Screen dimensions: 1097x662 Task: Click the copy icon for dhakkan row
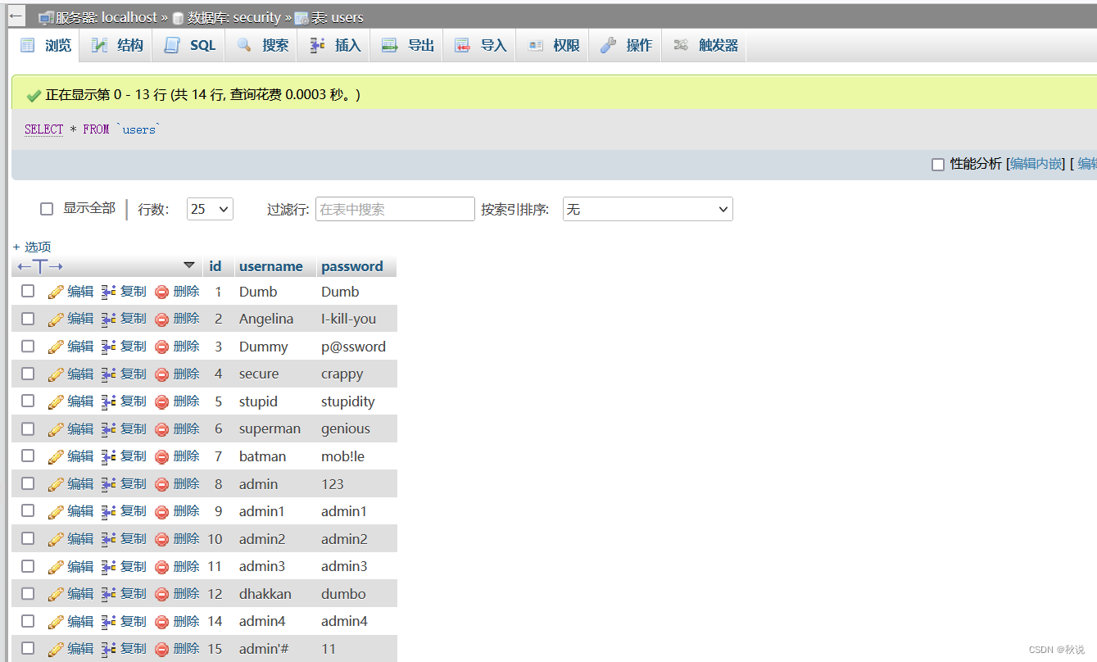[109, 594]
